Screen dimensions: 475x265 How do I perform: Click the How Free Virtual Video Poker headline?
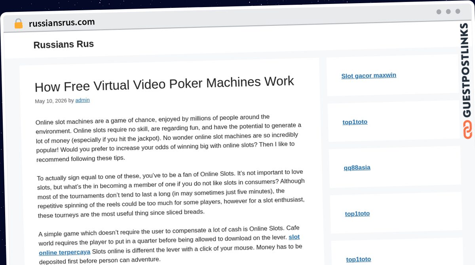[x=164, y=83]
